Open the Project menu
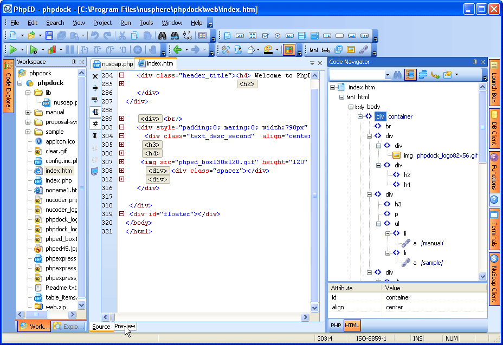The height and width of the screenshot is (345, 503). click(102, 23)
